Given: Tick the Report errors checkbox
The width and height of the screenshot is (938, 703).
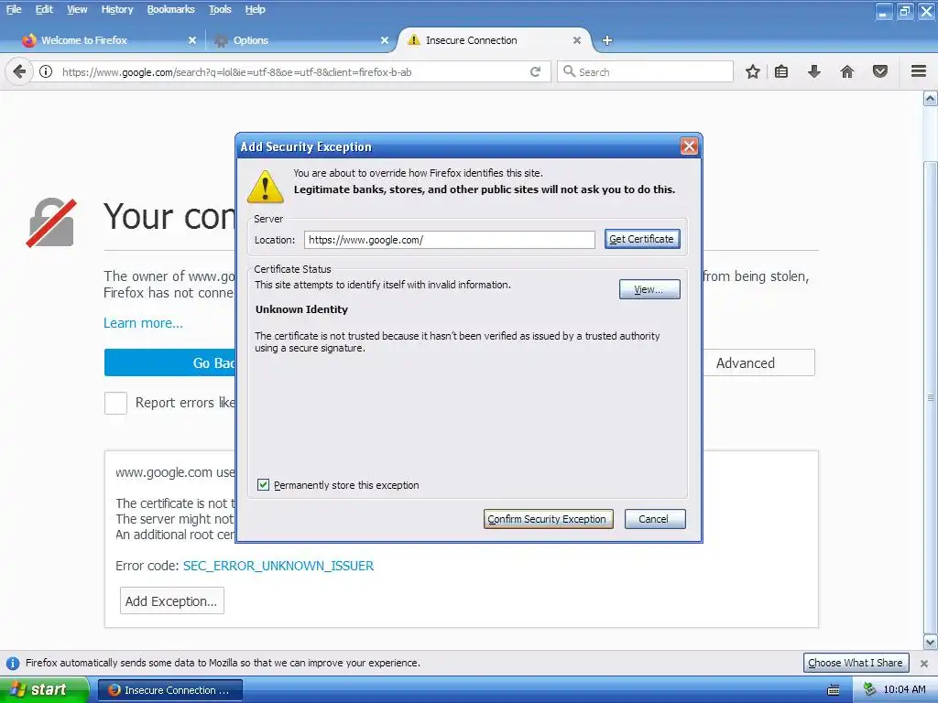Looking at the screenshot, I should [115, 403].
